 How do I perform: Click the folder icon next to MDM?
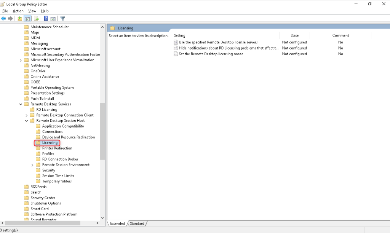pos(26,38)
